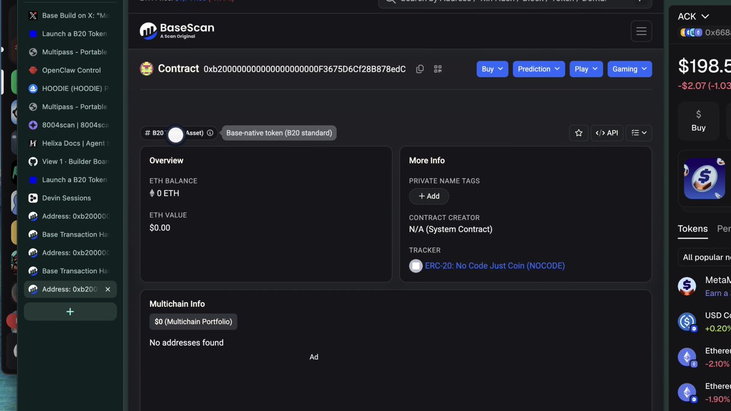Select the Tokens tab in the wallet panel
The image size is (731, 411).
[693, 229]
